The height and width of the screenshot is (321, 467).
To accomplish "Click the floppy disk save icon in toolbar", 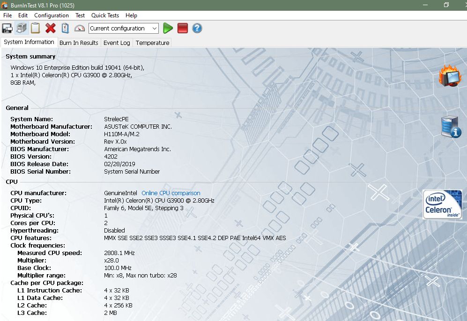I will click(7, 28).
